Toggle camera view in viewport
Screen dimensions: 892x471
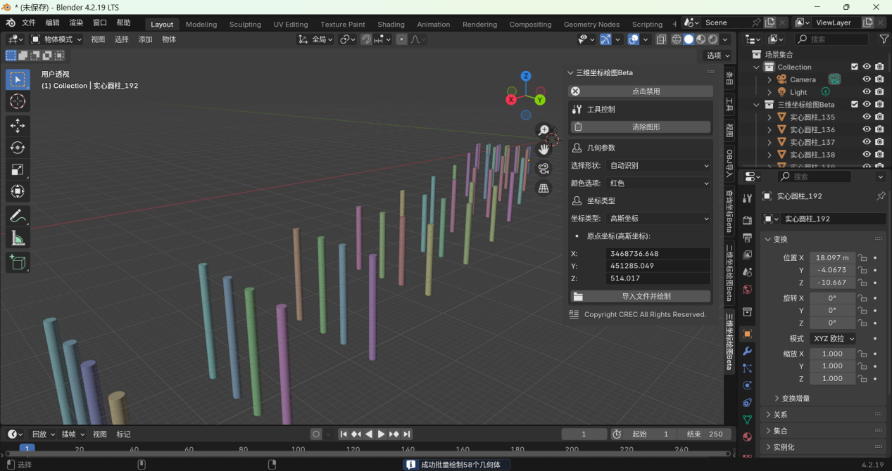pos(544,169)
